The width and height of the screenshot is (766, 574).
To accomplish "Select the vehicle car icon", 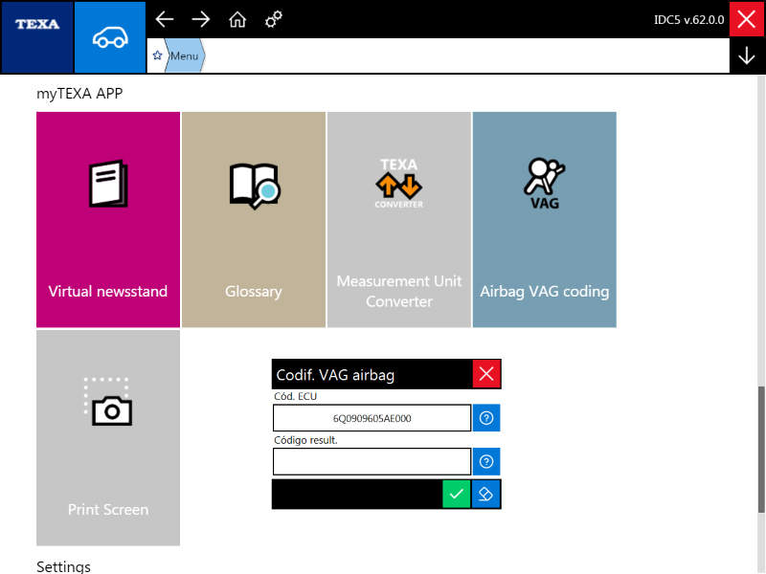I will [109, 36].
